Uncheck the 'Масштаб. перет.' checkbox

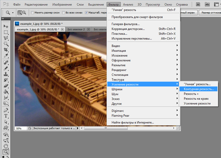pyautogui.click(x=86, y=13)
